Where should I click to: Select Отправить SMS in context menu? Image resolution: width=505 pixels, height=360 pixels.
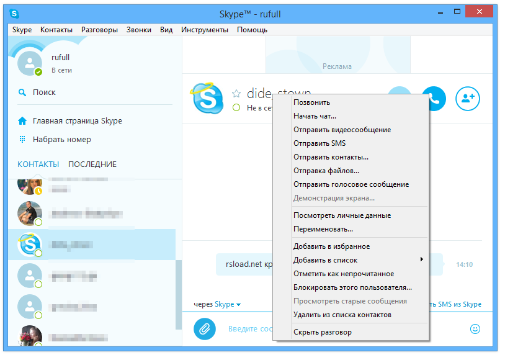point(351,143)
